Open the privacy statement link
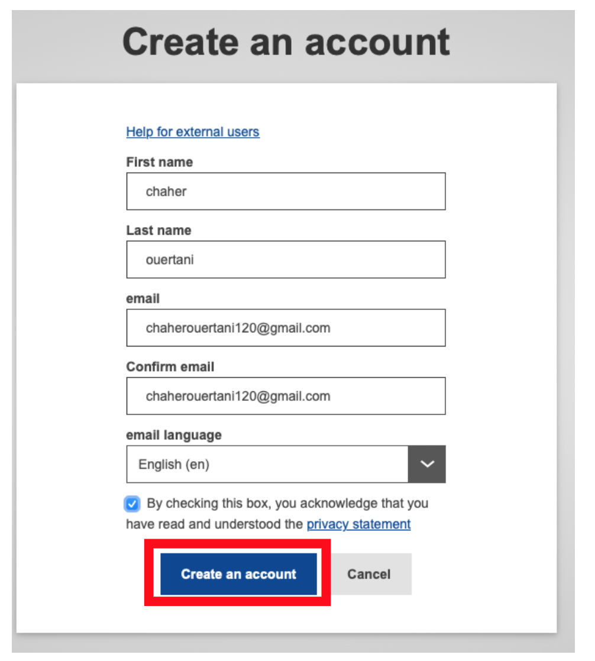 tap(358, 524)
